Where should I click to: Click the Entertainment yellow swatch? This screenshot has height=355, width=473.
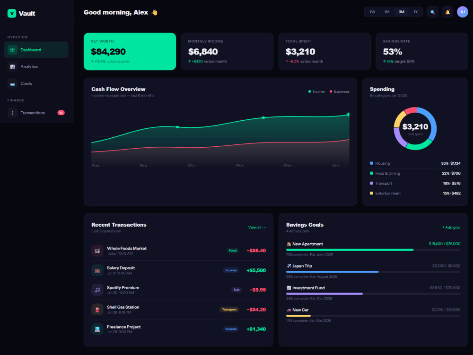pos(371,193)
